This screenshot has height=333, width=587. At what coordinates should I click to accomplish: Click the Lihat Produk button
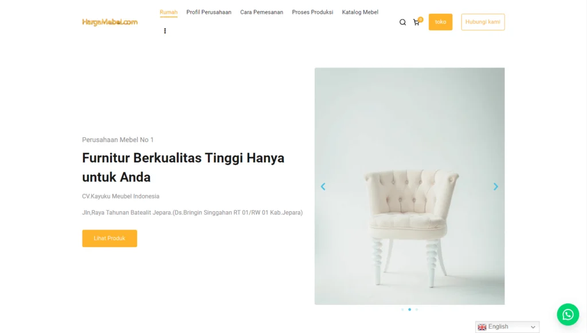coord(109,239)
